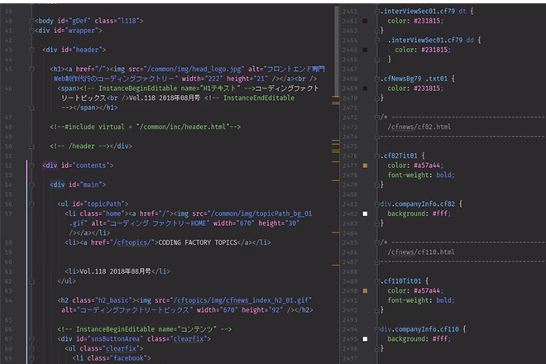Open the orange #a57a44 color preview on line 2477

(x=365, y=165)
